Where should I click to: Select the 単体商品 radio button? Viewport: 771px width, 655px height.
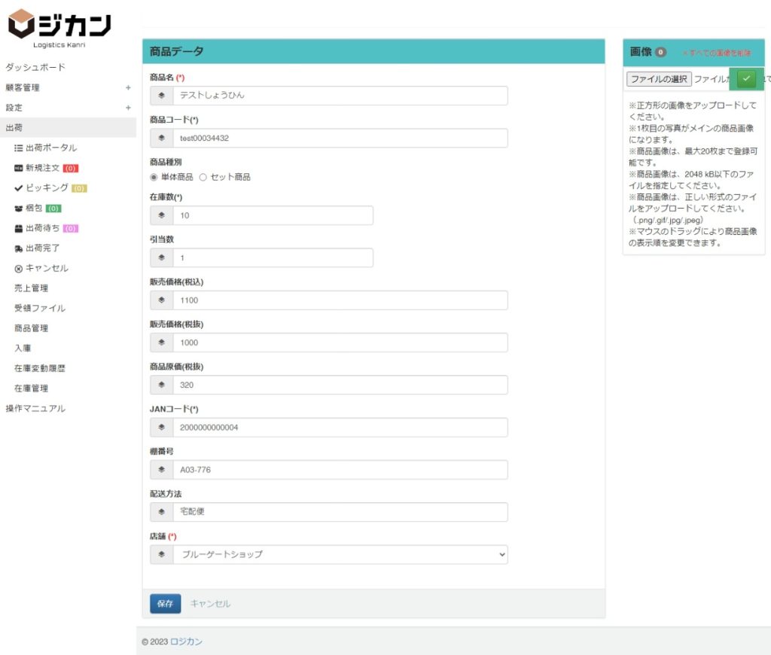[154, 177]
